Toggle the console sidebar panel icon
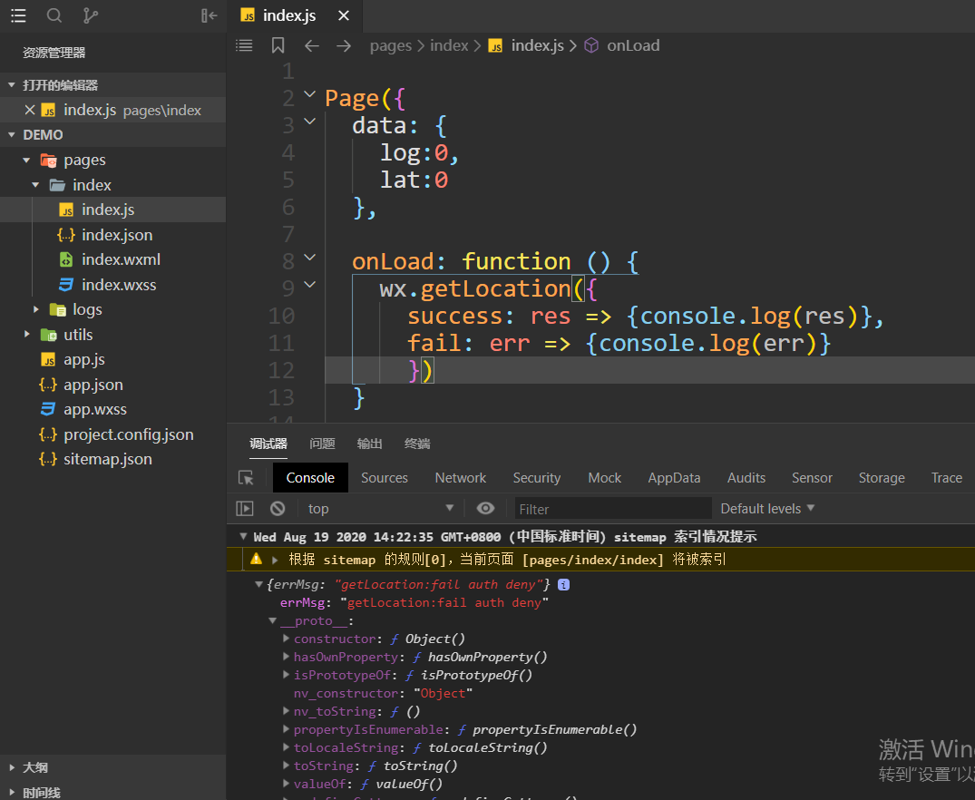This screenshot has width=975, height=800. tap(245, 508)
